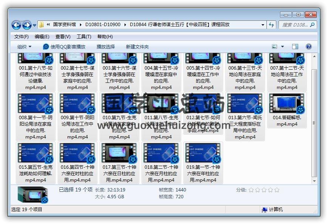Screen dimensions: 328x224
Task: Click the address bar refresh button
Action: click(271, 25)
